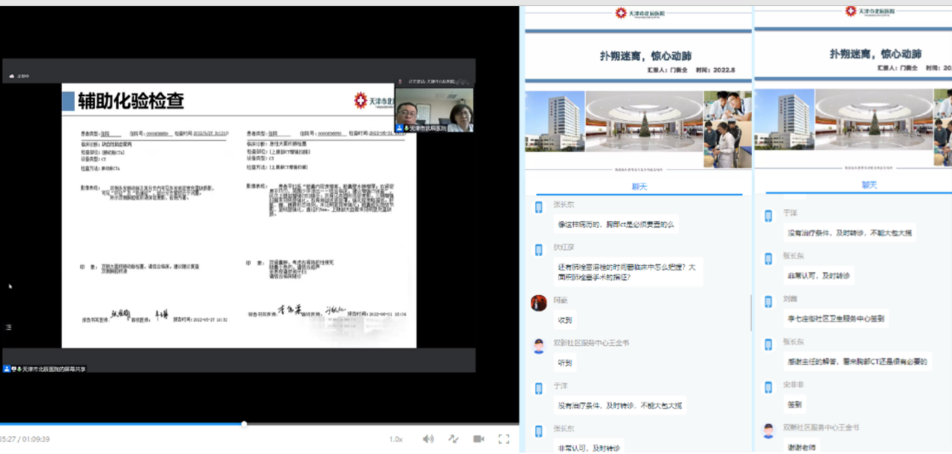Click the speaker webcam thumbnail

[x=434, y=110]
